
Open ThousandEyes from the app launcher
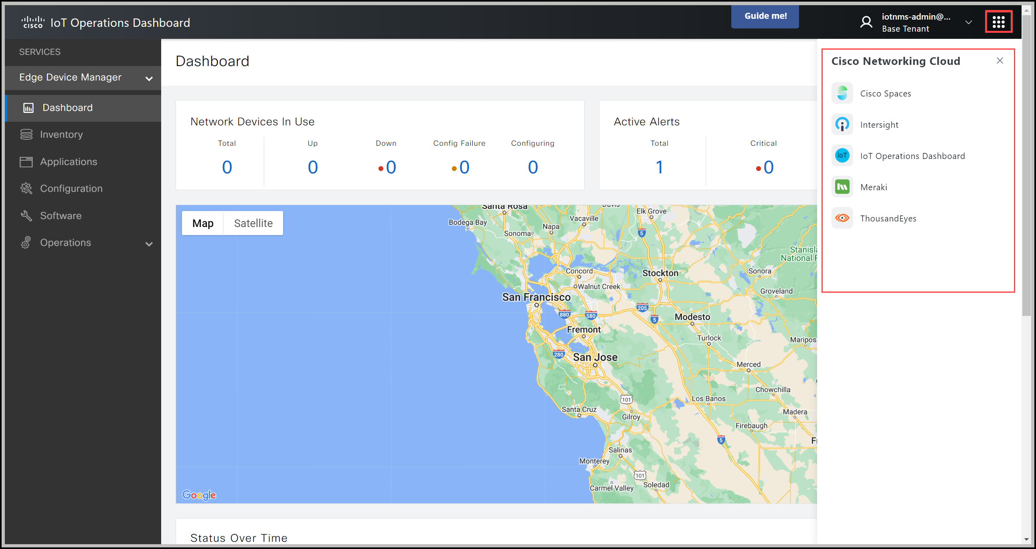889,218
